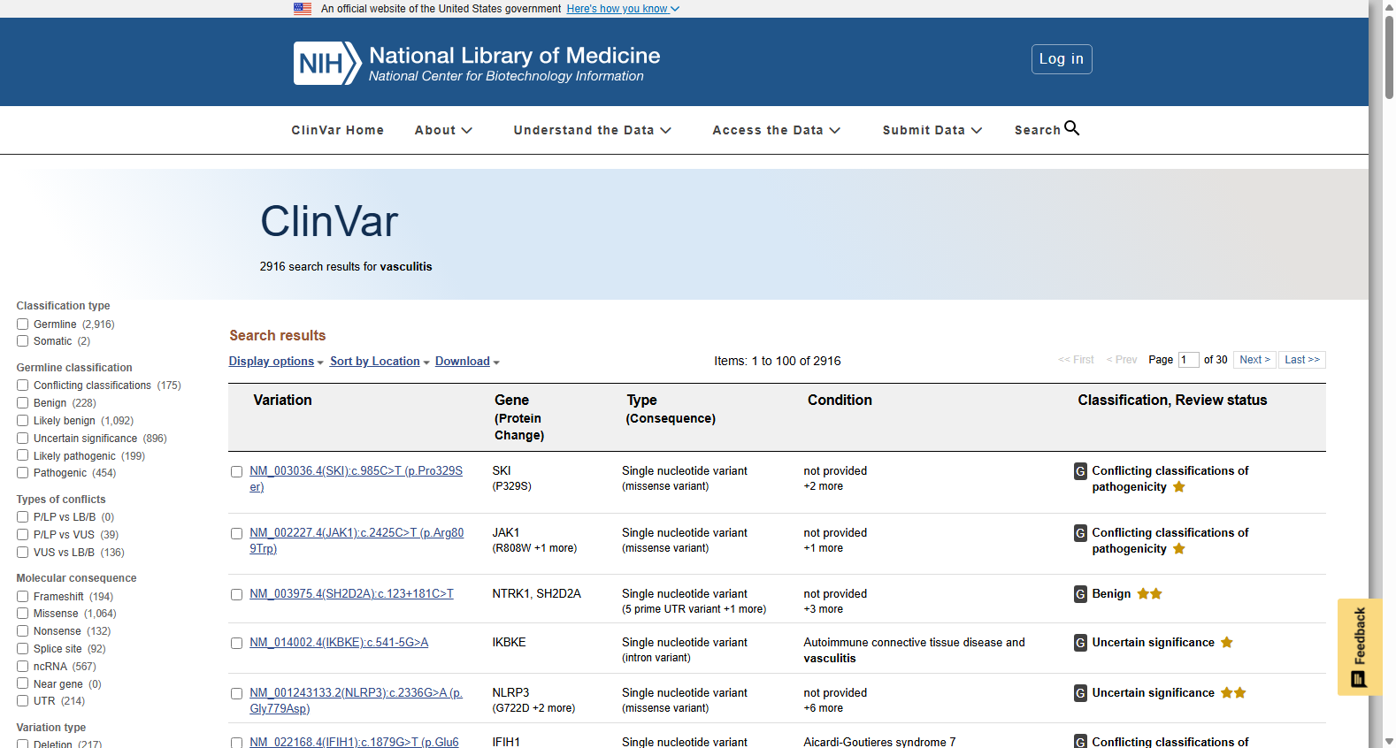Check the Likely benign filter
Screen dimensions: 1396x748
(x=23, y=421)
